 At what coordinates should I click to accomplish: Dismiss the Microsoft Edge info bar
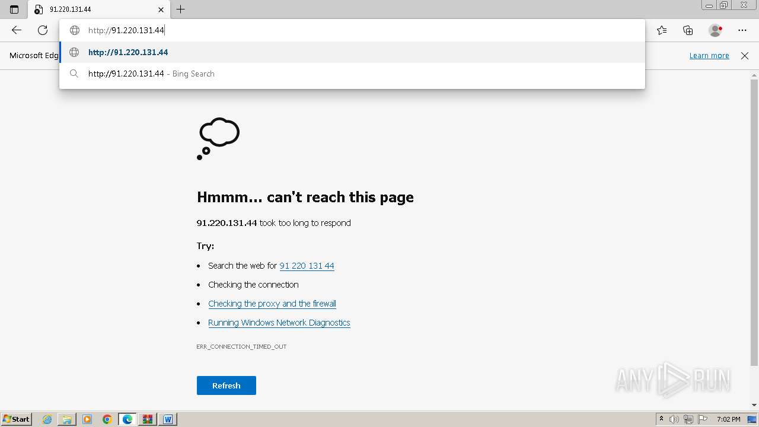click(x=745, y=55)
